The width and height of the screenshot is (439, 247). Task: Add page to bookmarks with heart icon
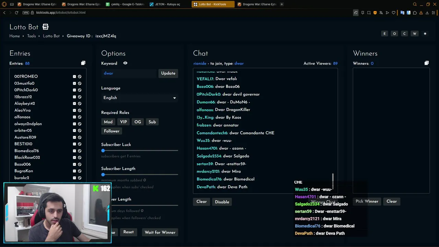click(393, 13)
